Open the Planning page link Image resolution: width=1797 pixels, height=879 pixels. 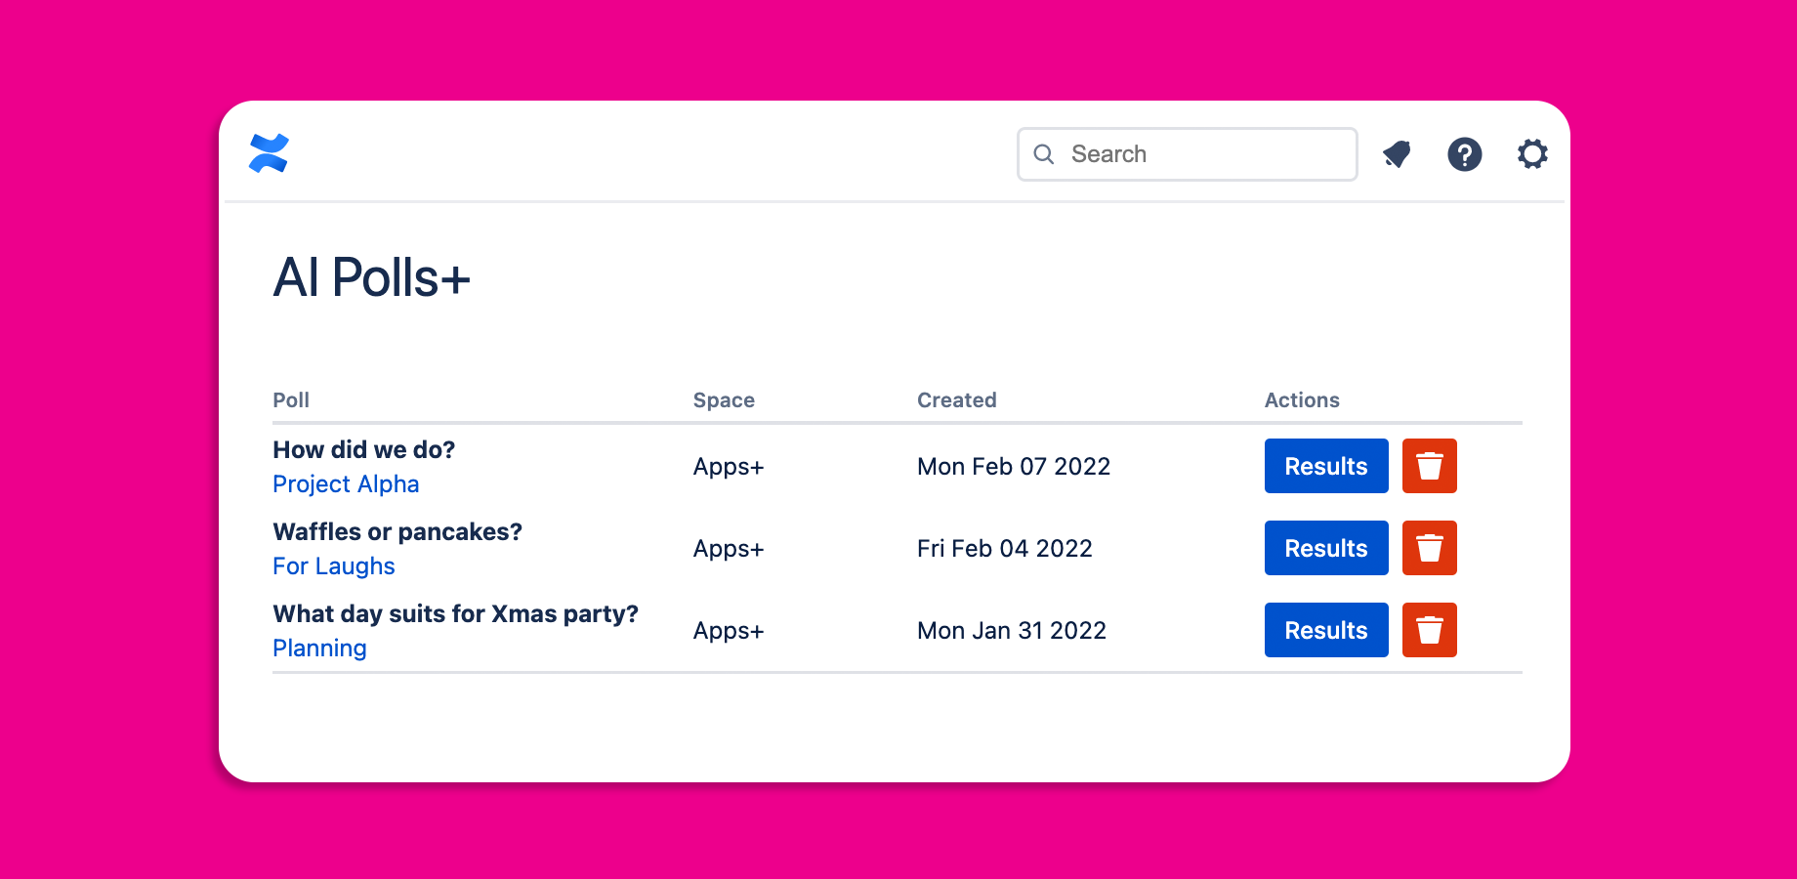click(x=319, y=649)
